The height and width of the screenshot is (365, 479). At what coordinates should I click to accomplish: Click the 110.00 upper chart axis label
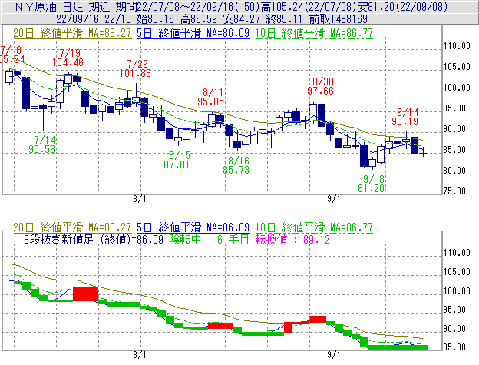(x=457, y=46)
